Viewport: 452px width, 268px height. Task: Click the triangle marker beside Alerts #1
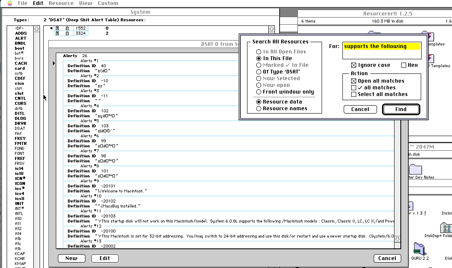[54, 63]
